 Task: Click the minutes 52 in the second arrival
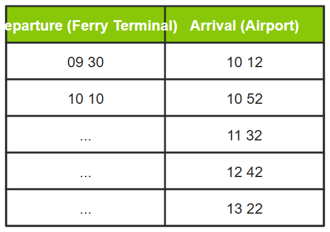point(255,99)
